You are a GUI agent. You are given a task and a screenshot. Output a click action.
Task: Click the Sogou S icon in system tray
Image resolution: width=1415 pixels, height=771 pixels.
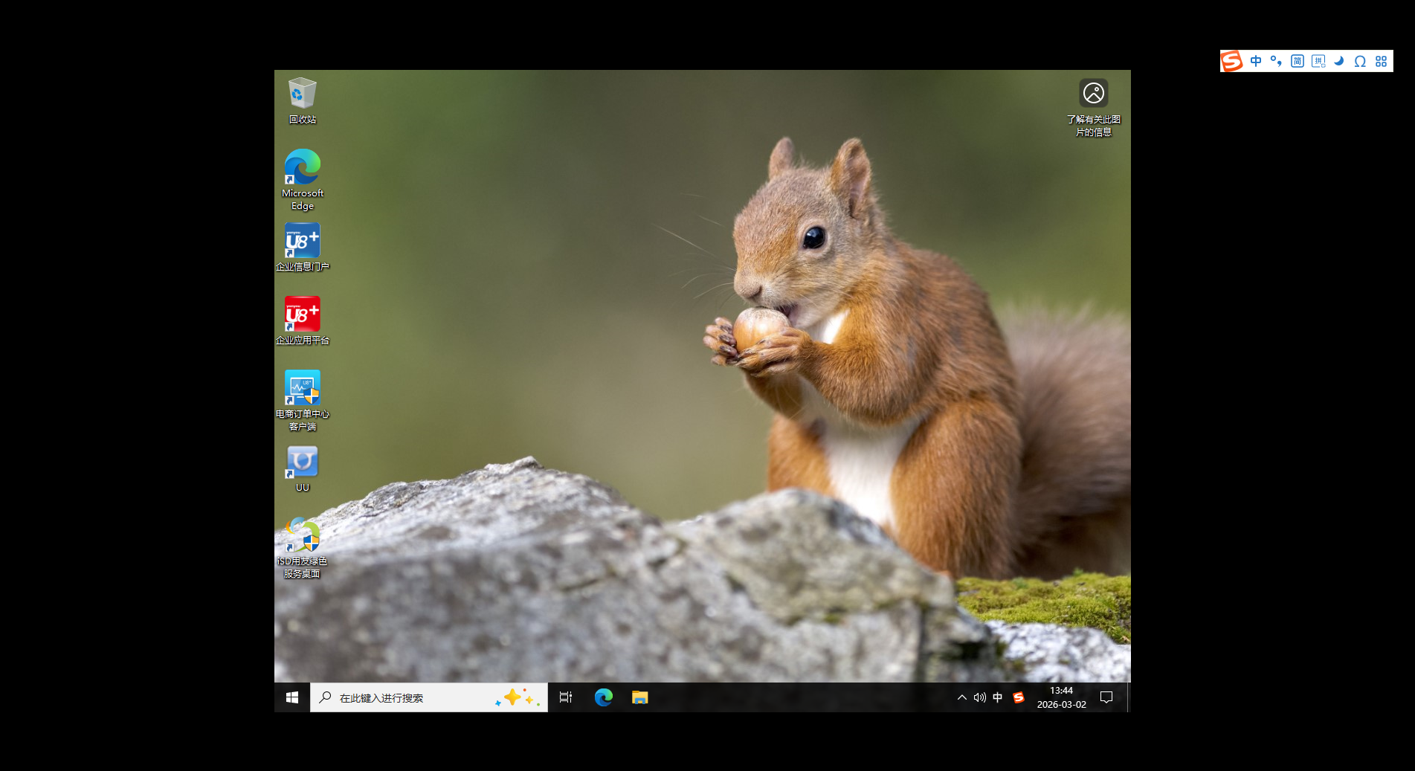point(1019,697)
